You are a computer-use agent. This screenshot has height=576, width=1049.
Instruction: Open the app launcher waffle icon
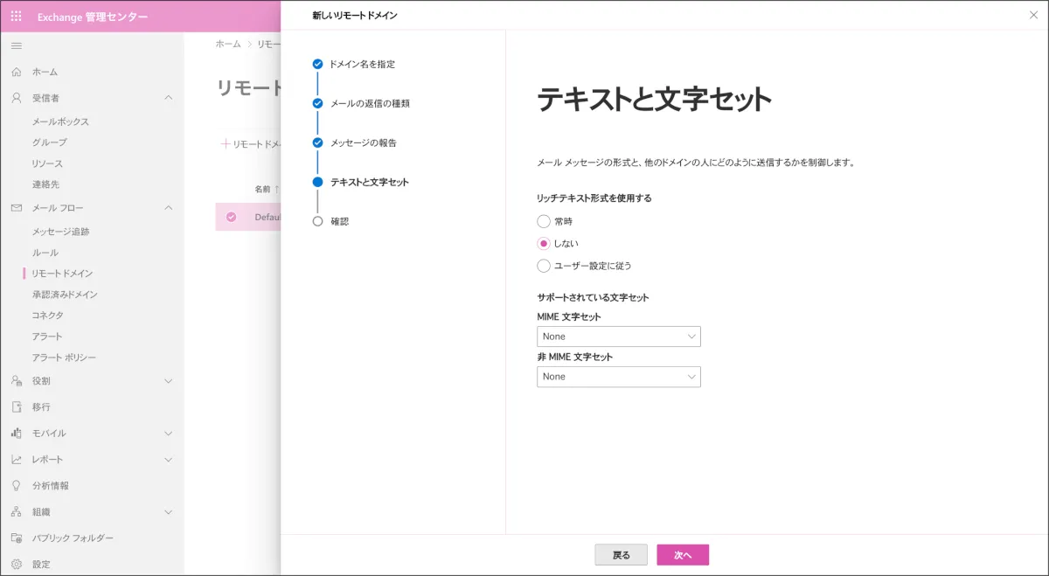pyautogui.click(x=16, y=17)
